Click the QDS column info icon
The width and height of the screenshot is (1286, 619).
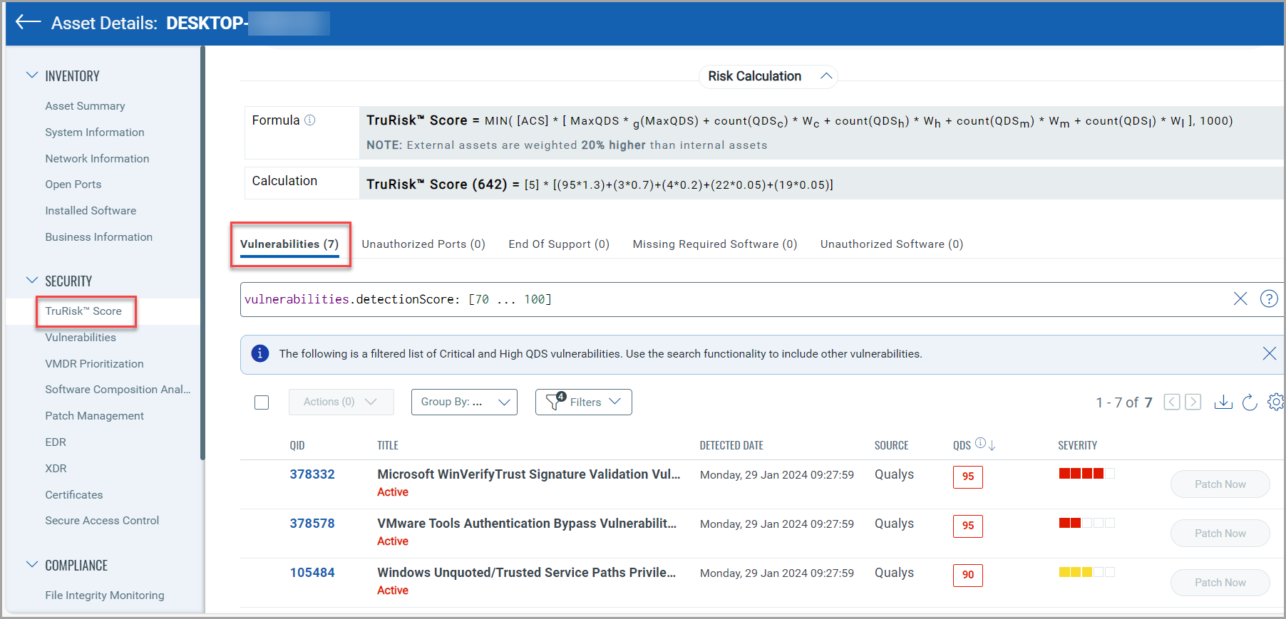pyautogui.click(x=980, y=442)
